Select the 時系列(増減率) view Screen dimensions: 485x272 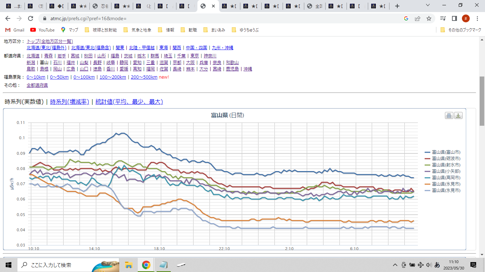pos(70,102)
